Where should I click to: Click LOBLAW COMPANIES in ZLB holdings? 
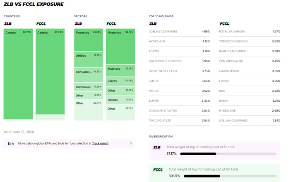pyautogui.click(x=163, y=32)
